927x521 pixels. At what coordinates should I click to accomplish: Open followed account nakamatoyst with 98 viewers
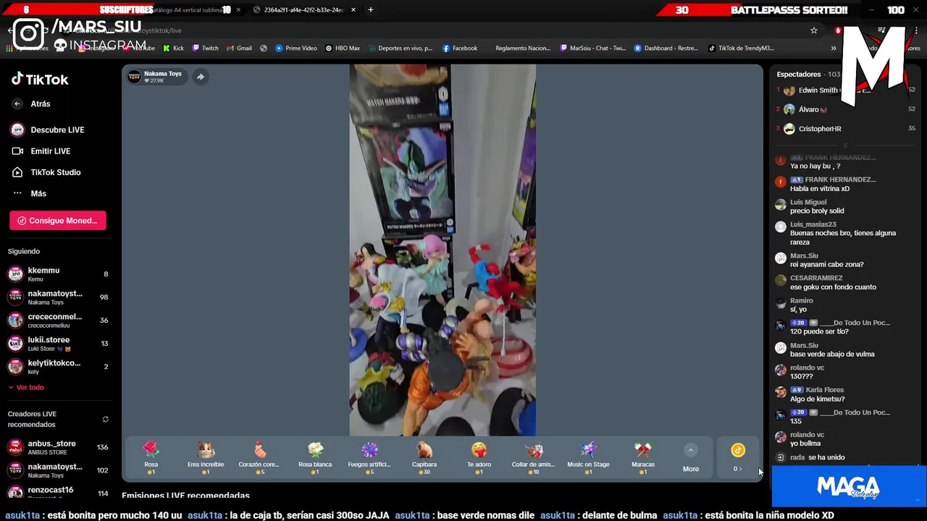tap(58, 297)
